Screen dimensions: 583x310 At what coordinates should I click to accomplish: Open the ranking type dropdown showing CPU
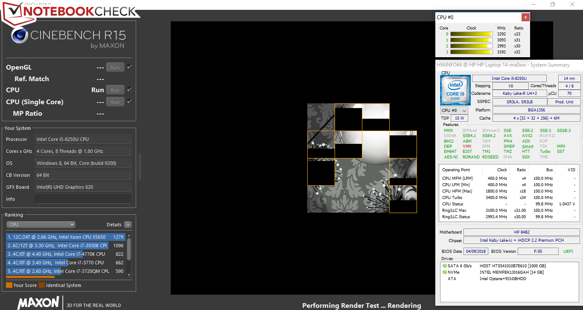[x=41, y=225]
